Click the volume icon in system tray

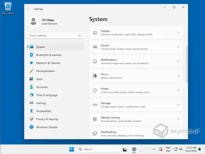pos(181,149)
